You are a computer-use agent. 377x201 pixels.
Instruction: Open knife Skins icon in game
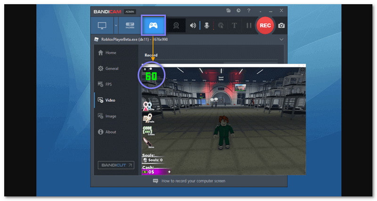tap(148, 143)
